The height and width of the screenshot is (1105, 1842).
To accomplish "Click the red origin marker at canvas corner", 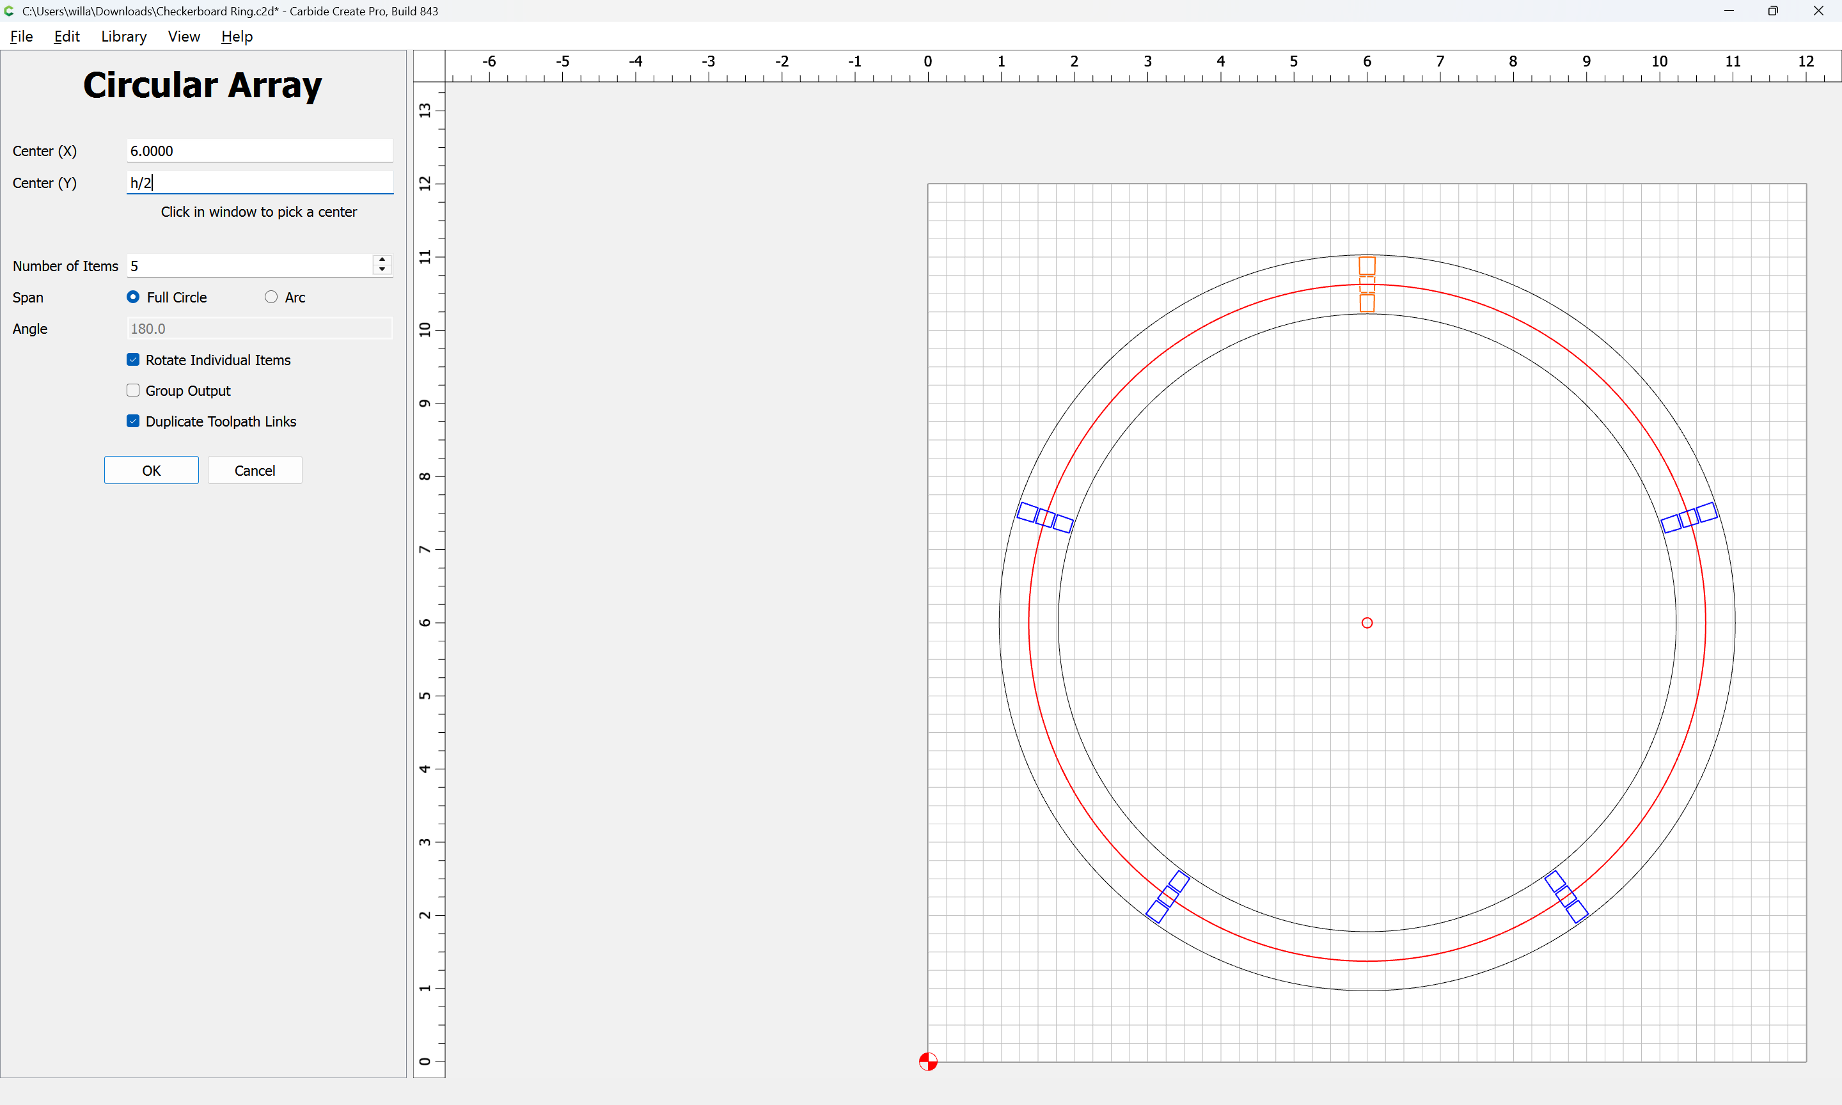I will 927,1061.
